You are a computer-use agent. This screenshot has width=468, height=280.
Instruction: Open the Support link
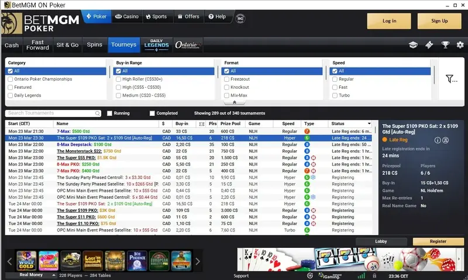click(x=241, y=276)
